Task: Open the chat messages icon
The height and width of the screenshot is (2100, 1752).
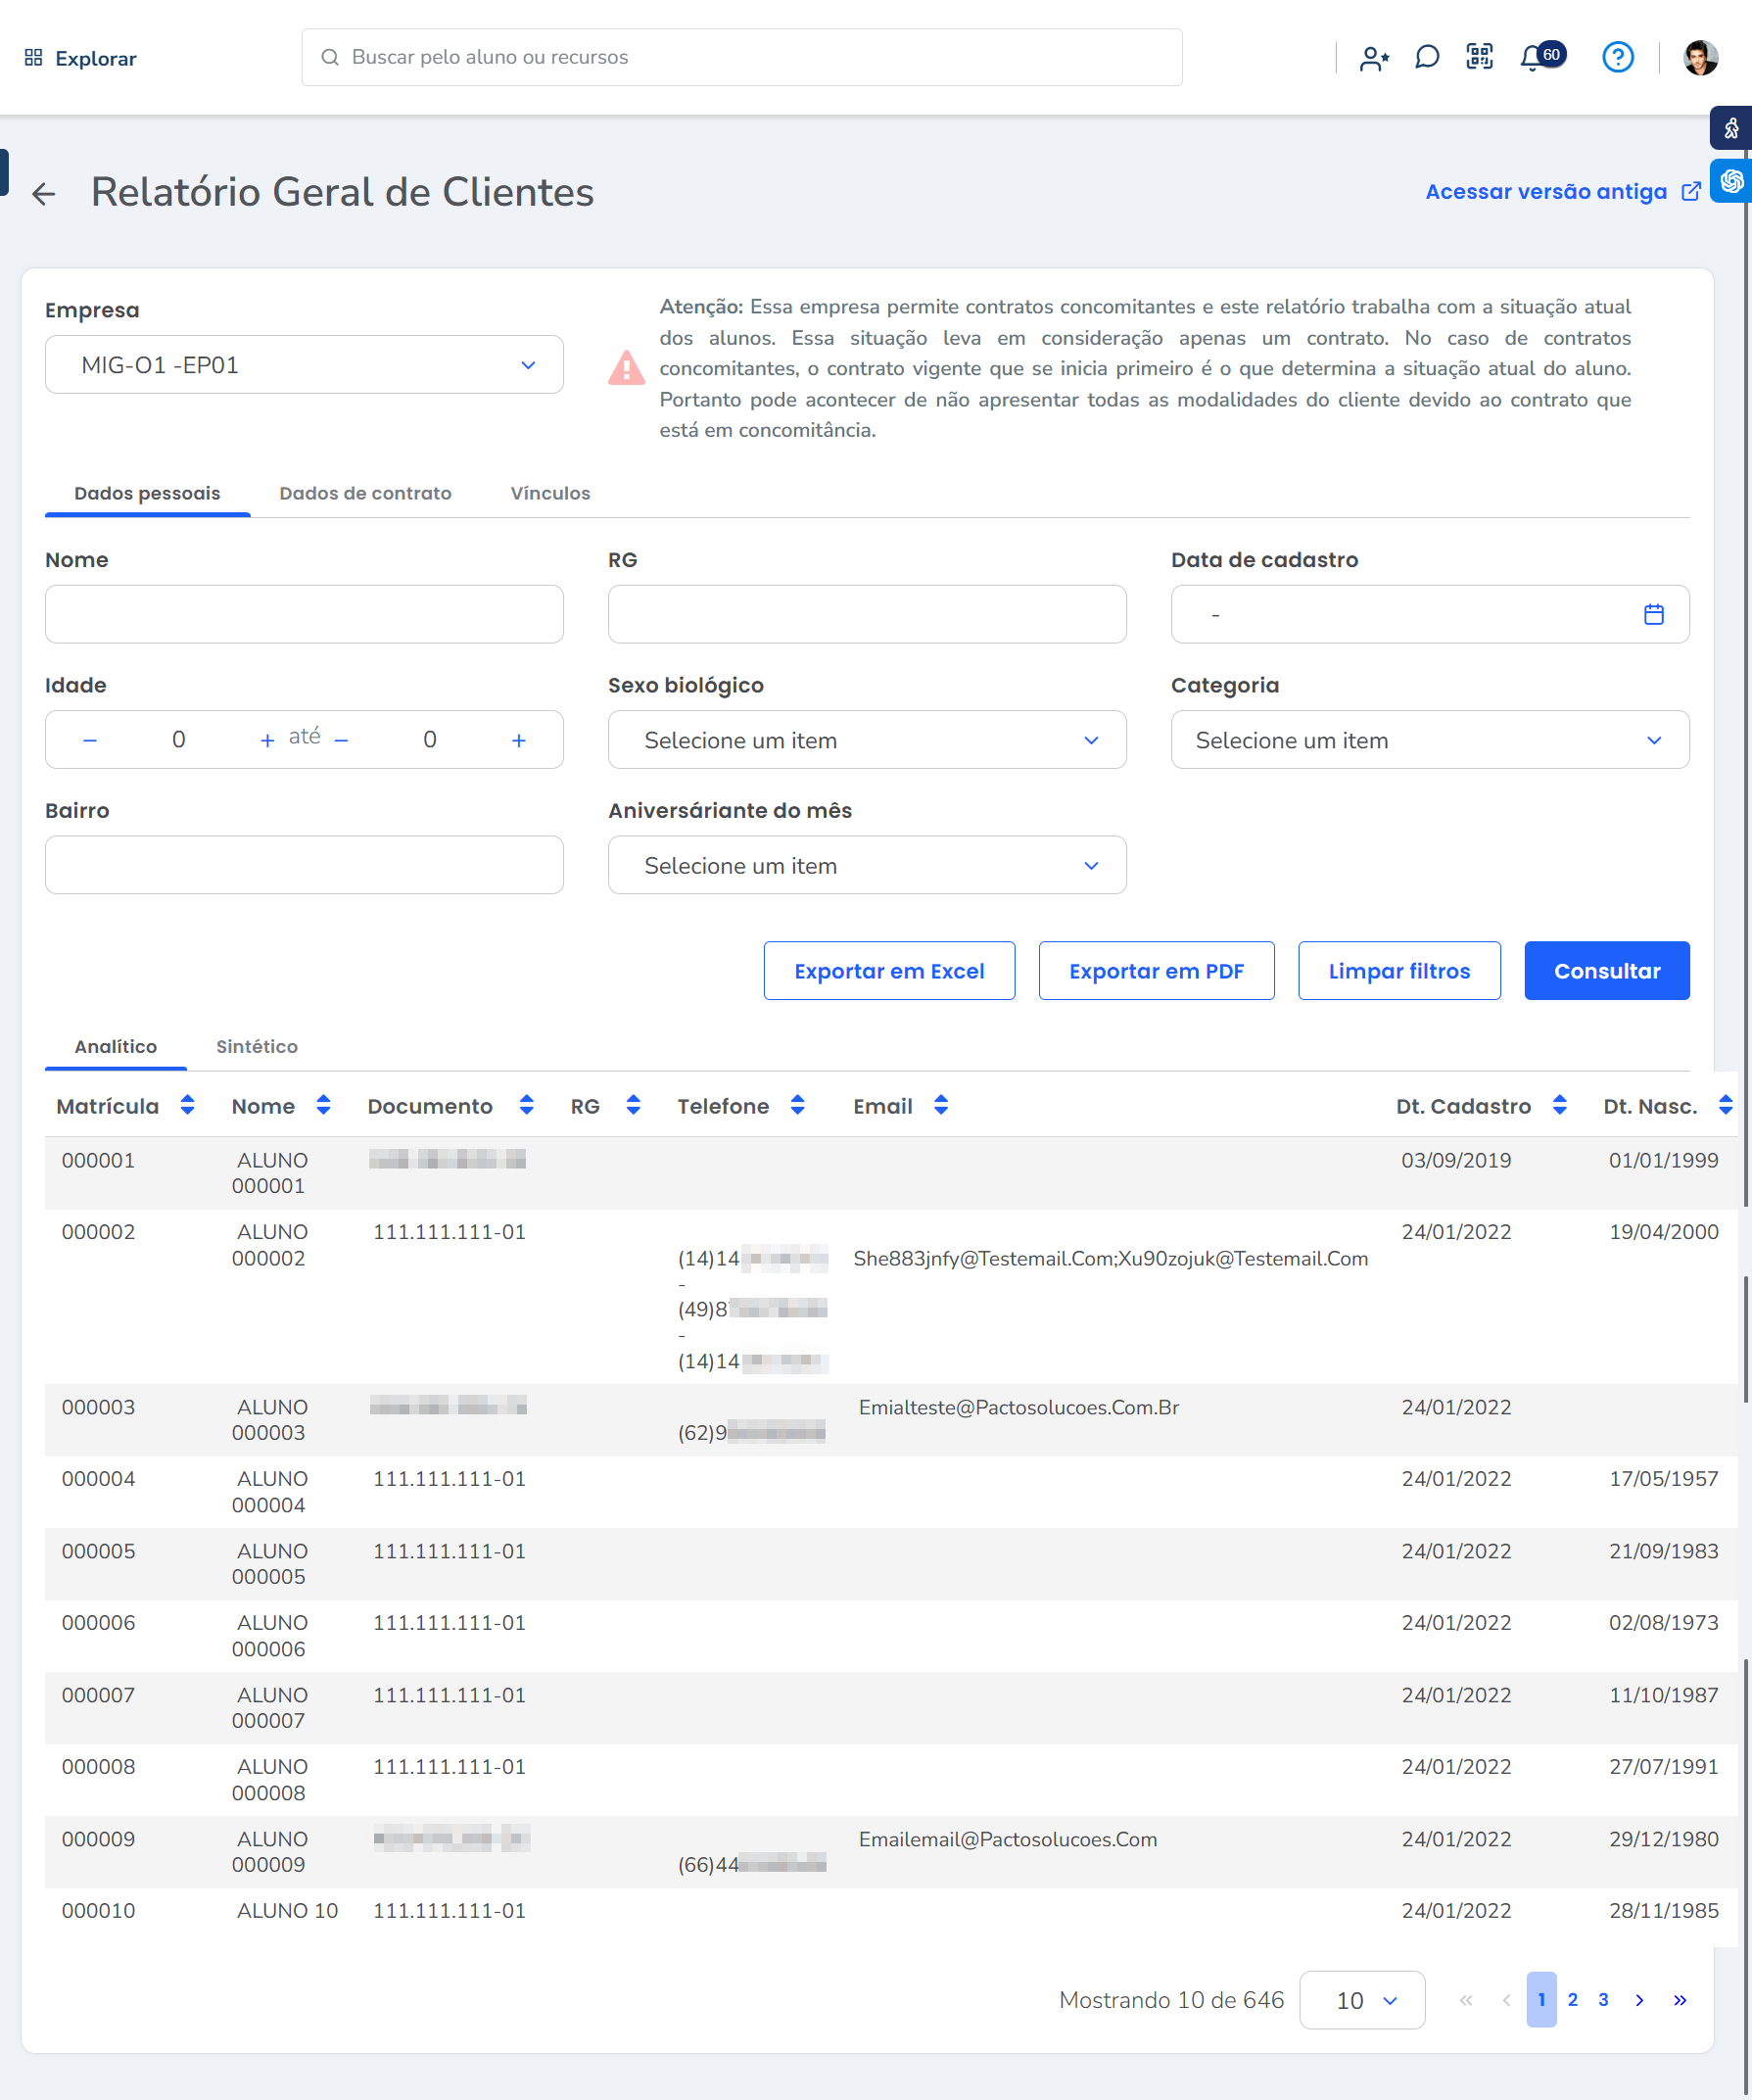Action: tap(1427, 58)
